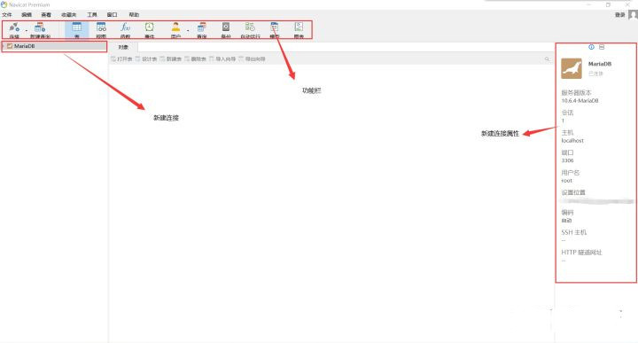Click the HTTP 隧道网址 label
Viewport: 638px width, 343px height.
[581, 253]
